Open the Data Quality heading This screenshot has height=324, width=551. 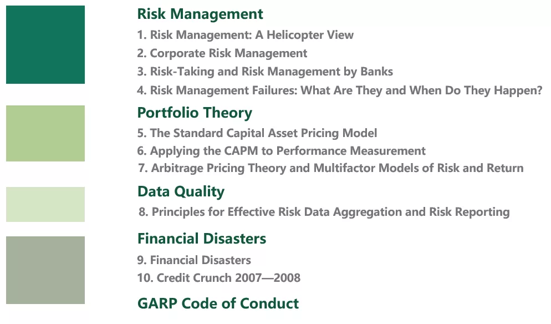[181, 192]
